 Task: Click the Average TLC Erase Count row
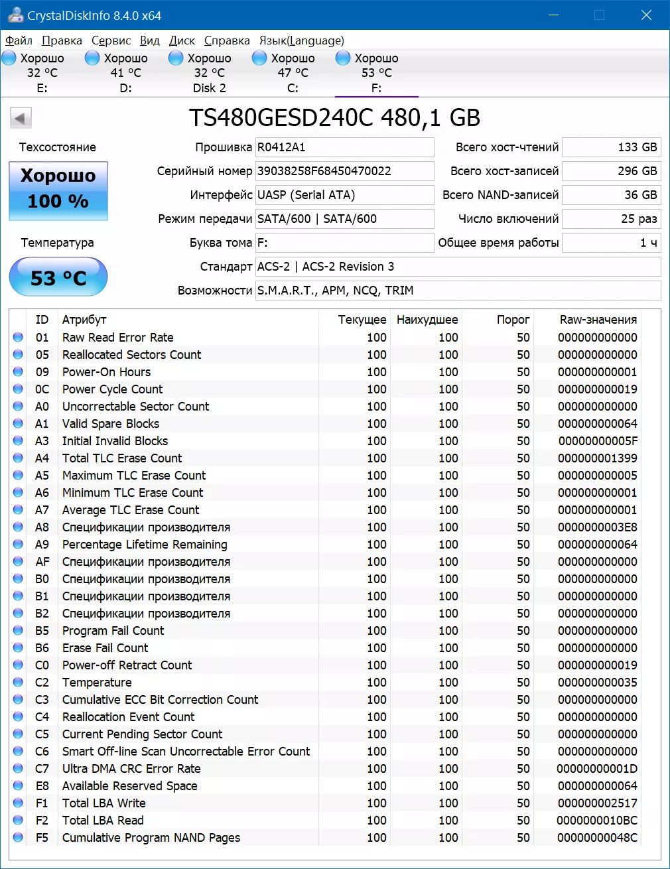[x=326, y=509]
